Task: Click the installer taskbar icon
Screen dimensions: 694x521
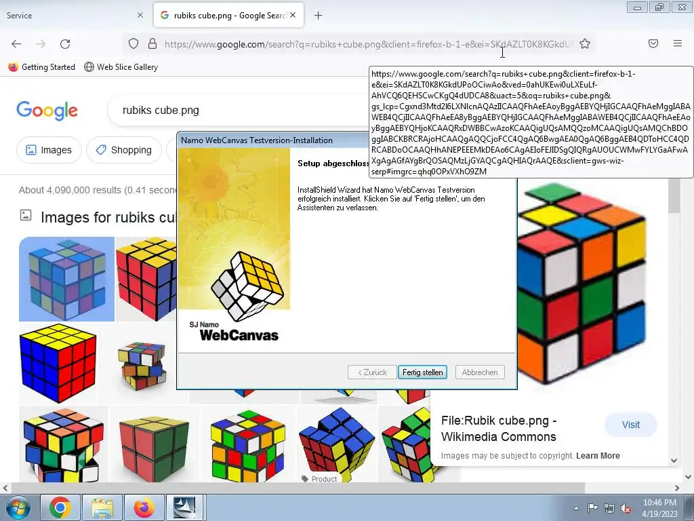Action: [184, 507]
